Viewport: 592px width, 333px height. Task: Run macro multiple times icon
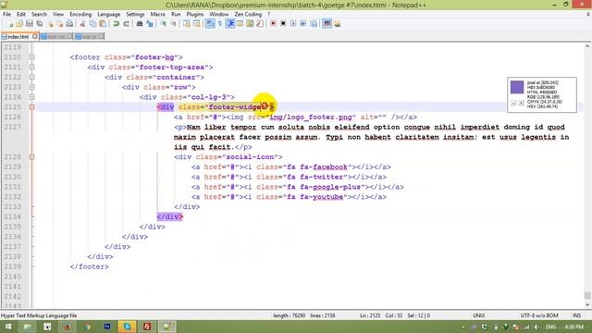pyautogui.click(x=303, y=24)
